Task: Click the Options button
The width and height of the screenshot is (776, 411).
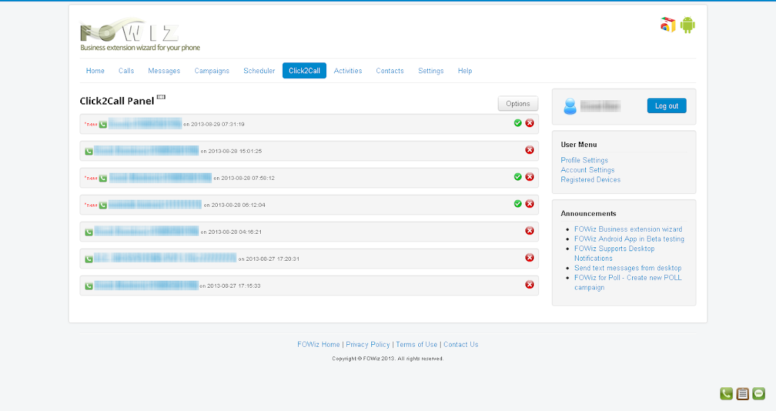Action: point(518,103)
